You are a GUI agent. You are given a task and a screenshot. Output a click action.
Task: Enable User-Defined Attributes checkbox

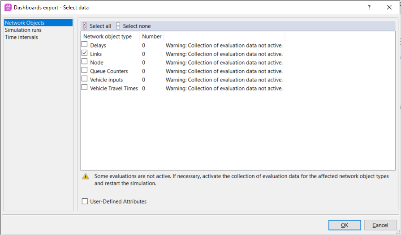coord(85,201)
